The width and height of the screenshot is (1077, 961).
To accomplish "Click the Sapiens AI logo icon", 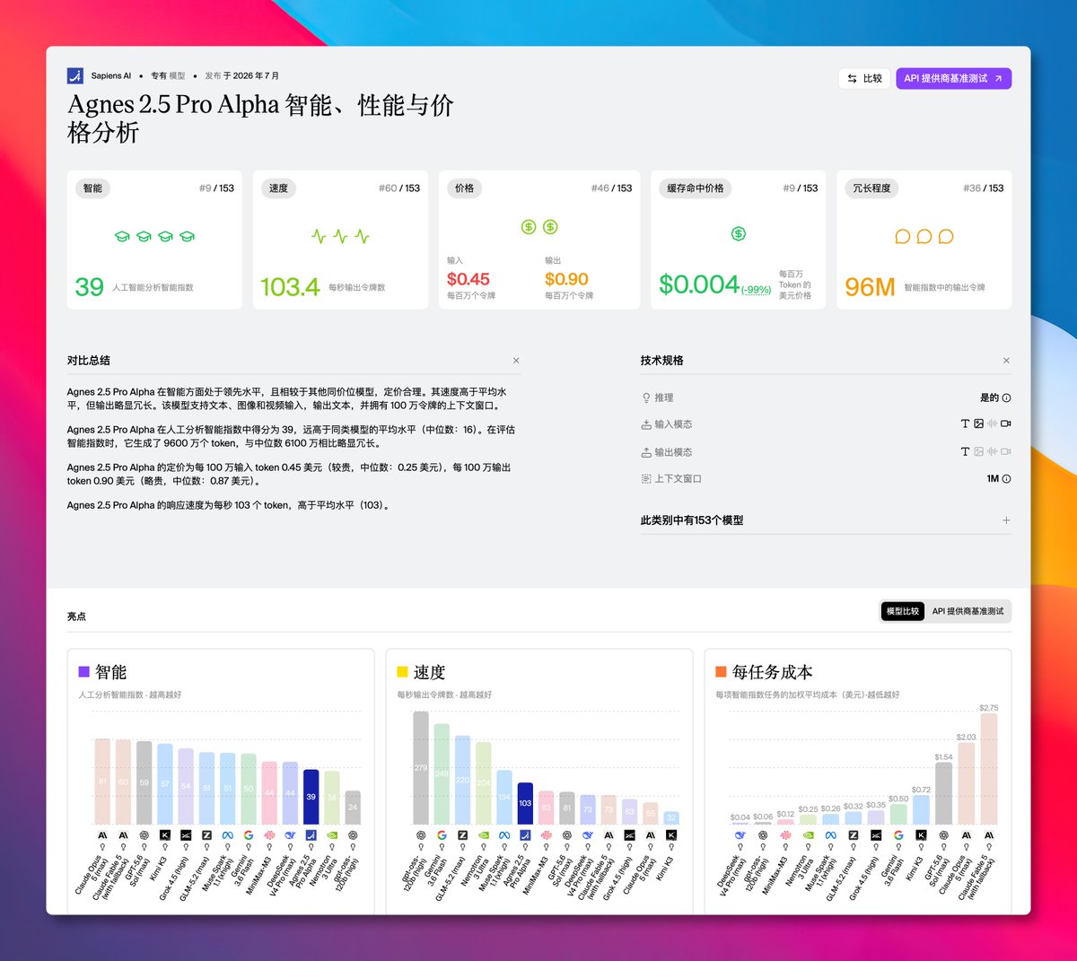I will [x=74, y=75].
